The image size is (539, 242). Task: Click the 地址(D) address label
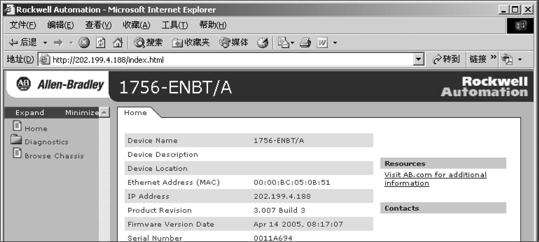pyautogui.click(x=20, y=60)
